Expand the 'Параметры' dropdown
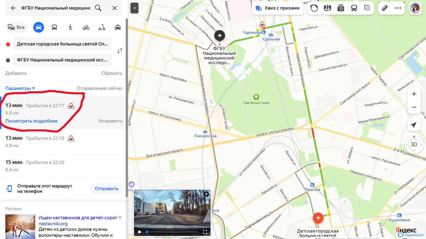 (x=20, y=88)
